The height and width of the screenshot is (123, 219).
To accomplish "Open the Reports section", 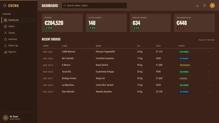I will click(x=19, y=52).
